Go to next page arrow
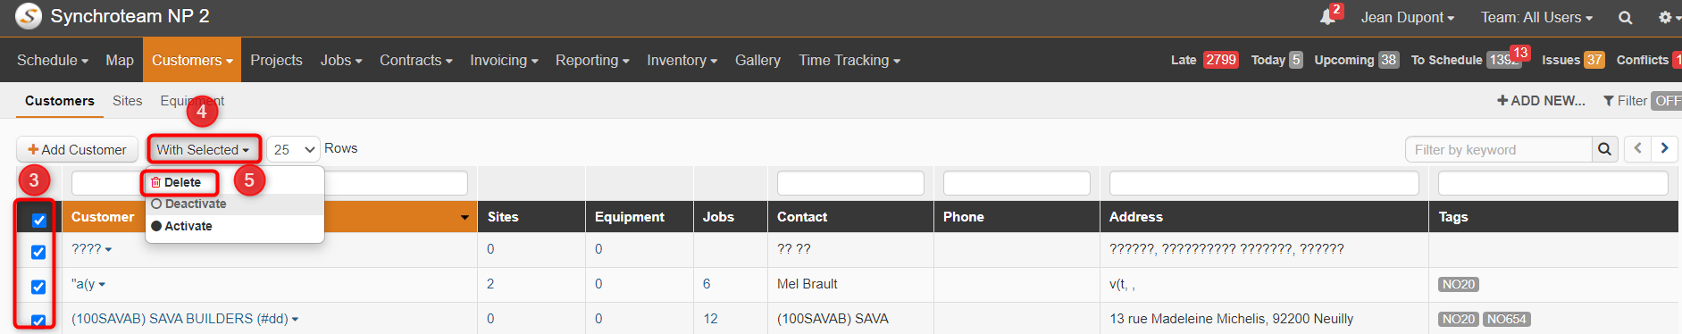 (1664, 149)
